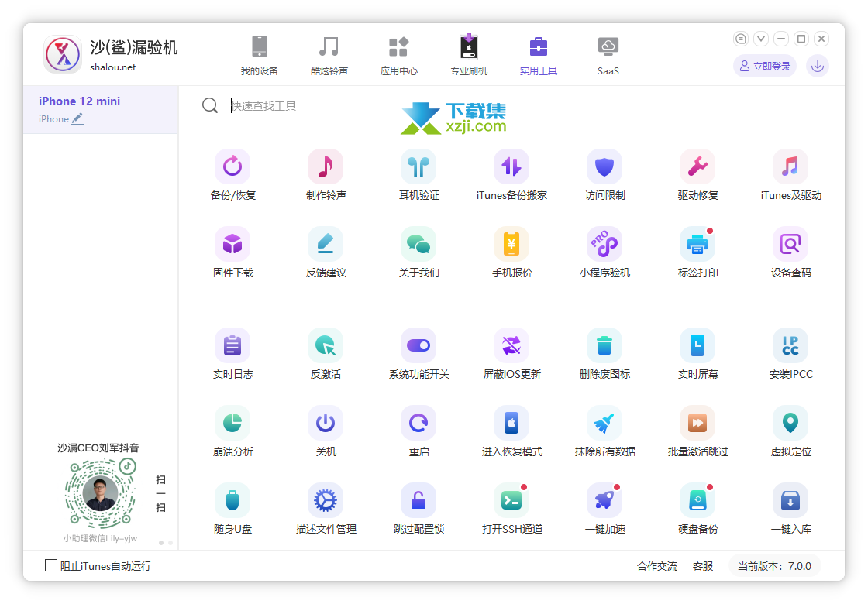868x604 pixels.
Task: Switch to the 应用中心 tab
Action: (398, 55)
